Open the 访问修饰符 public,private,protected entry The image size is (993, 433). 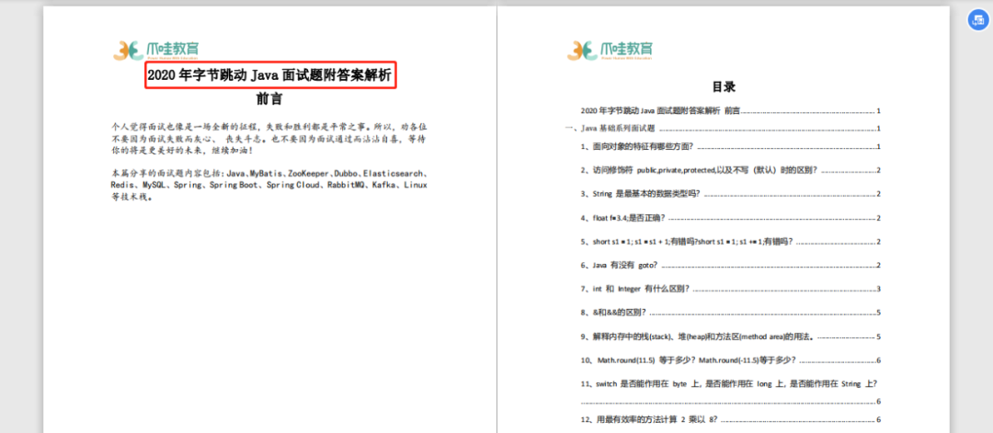730,170
